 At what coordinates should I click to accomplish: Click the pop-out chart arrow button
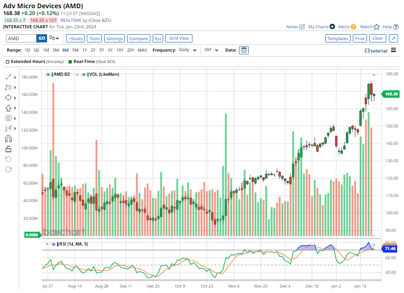393,39
